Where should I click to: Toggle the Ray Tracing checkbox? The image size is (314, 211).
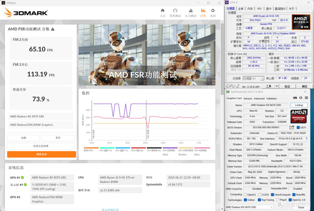point(259,200)
